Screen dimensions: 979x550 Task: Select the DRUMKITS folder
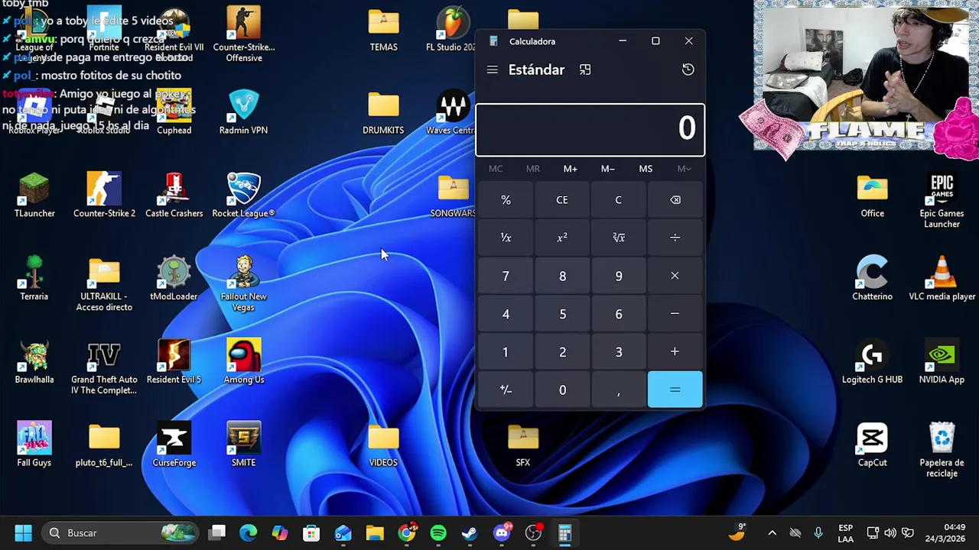pyautogui.click(x=383, y=112)
